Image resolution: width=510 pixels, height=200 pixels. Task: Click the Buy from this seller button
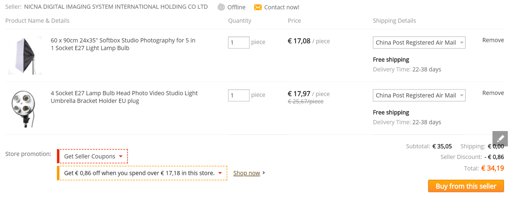coord(466,186)
